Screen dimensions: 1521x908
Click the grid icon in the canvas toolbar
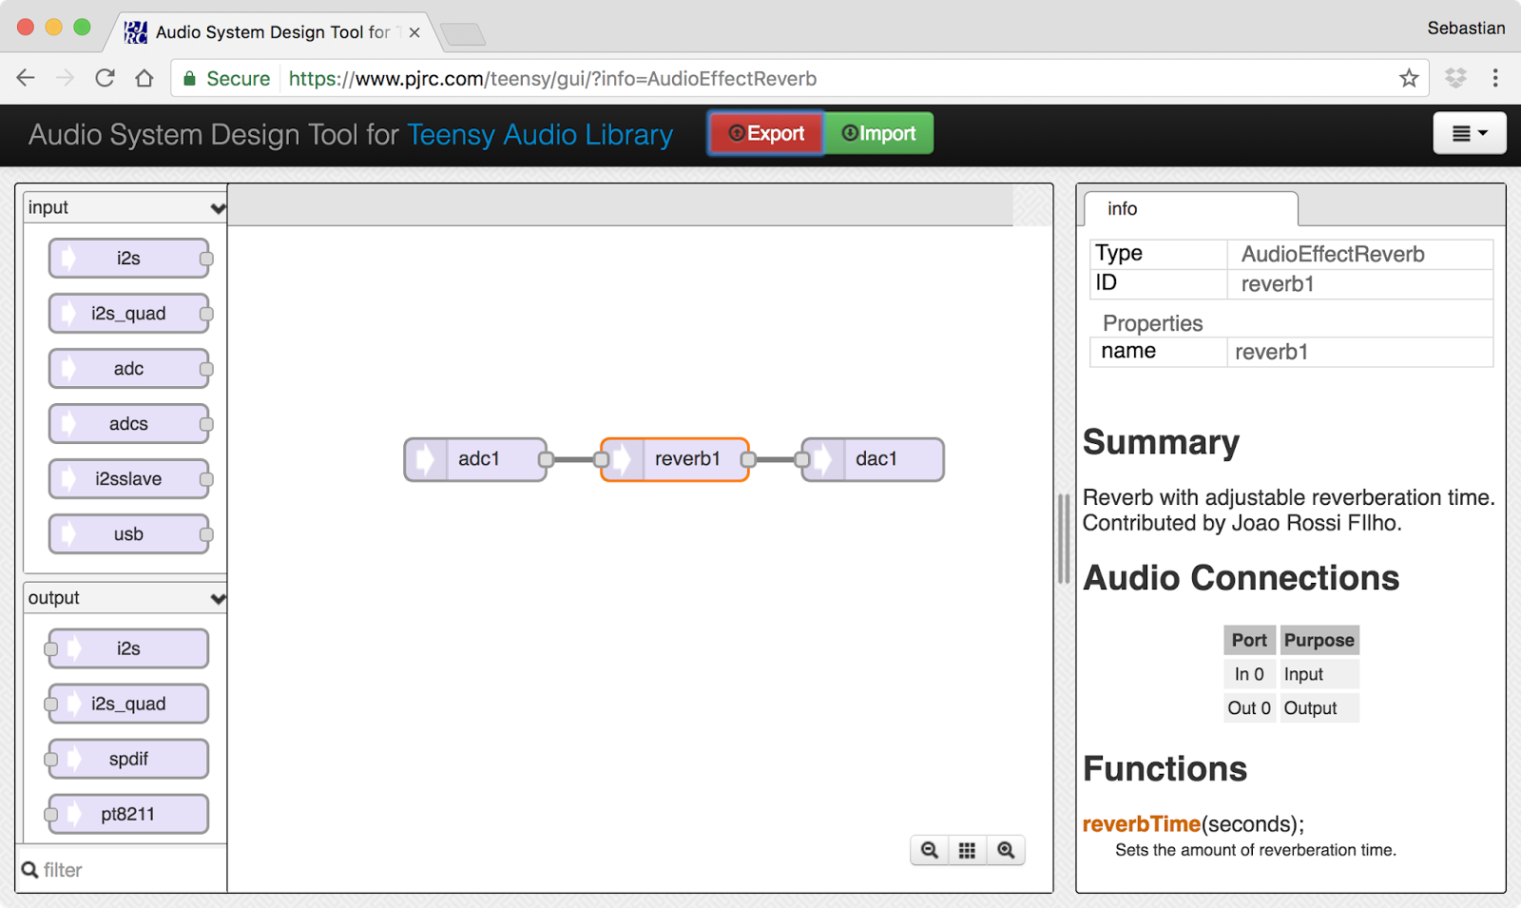coord(968,849)
